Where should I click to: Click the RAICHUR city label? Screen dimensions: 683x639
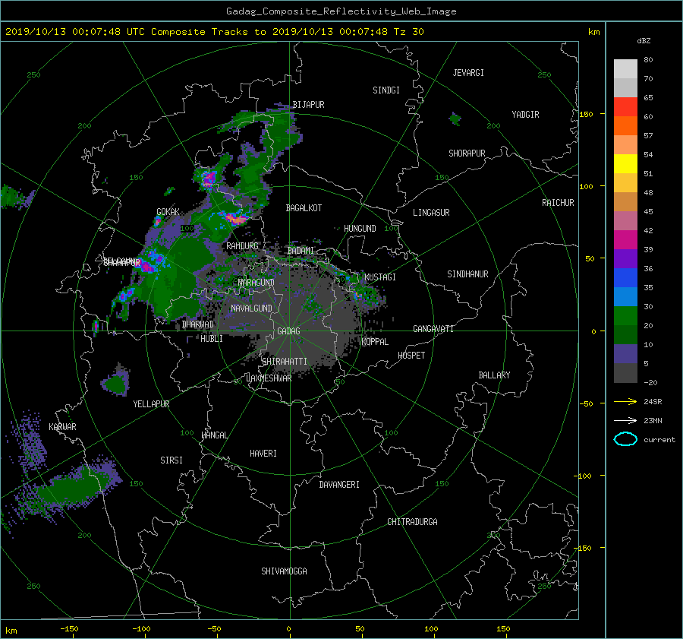558,203
